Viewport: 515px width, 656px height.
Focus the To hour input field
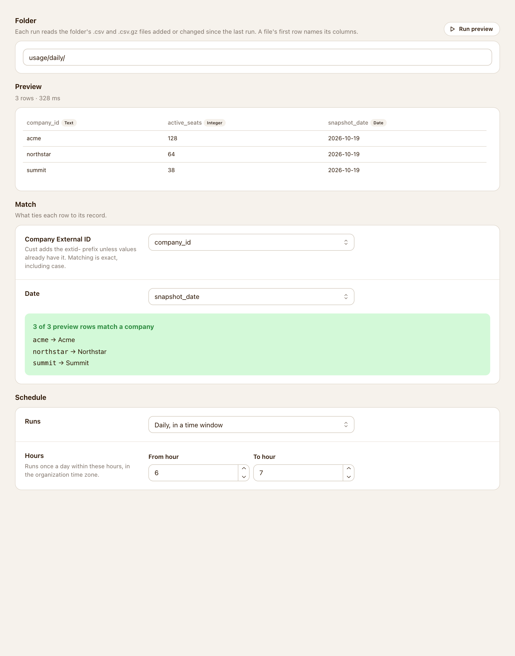pos(298,473)
